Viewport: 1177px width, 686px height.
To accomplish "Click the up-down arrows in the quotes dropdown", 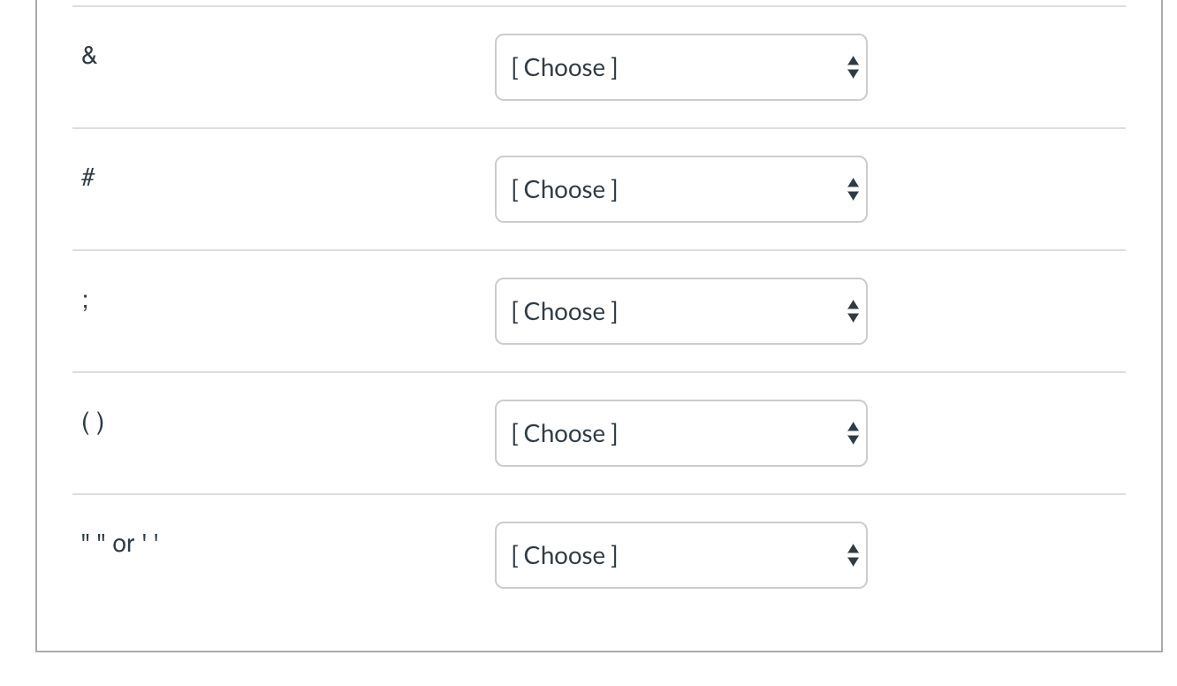I will pyautogui.click(x=853, y=555).
